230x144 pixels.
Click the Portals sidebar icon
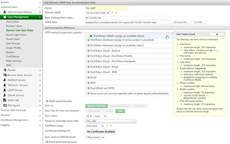pos(5,70)
